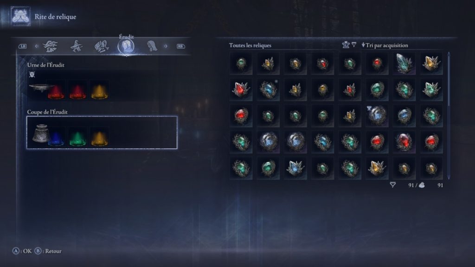Screen dimensions: 475x267
Task: Switch tab using the LB bumper button
Action: [23, 46]
